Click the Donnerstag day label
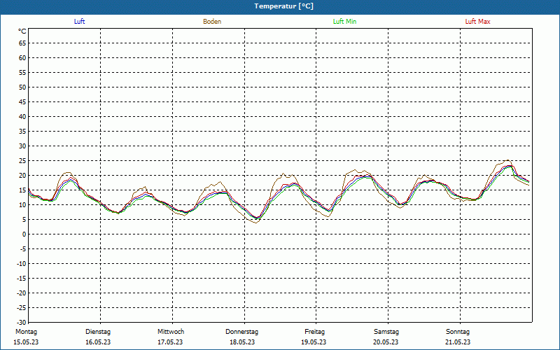 241,332
